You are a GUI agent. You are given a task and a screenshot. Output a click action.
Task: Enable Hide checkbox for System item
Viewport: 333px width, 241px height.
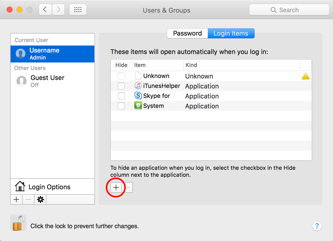[x=121, y=106]
